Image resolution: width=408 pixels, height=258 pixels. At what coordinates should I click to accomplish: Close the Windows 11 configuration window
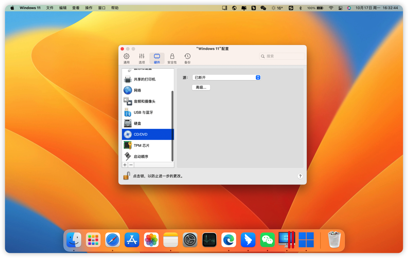tap(122, 49)
